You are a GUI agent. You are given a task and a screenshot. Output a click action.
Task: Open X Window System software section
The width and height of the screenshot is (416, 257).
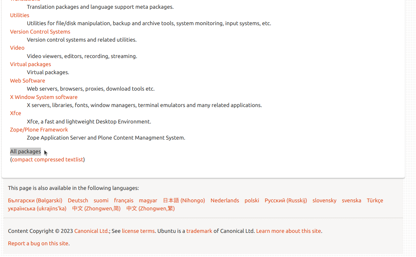pos(44,97)
